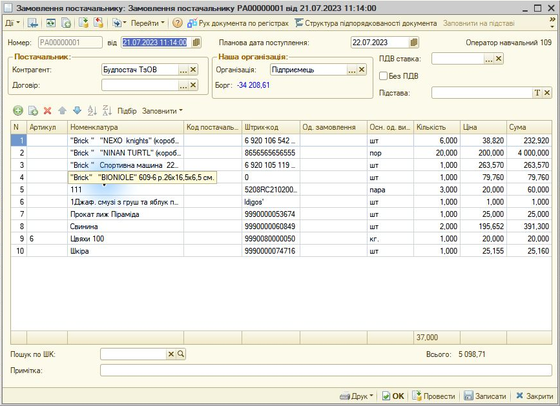
Task: Open the selection list for ПДВ ставка
Action: coord(488,59)
